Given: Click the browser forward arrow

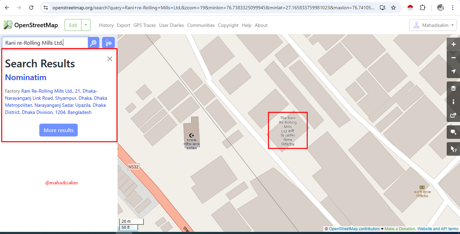Looking at the screenshot, I should pos(19,8).
